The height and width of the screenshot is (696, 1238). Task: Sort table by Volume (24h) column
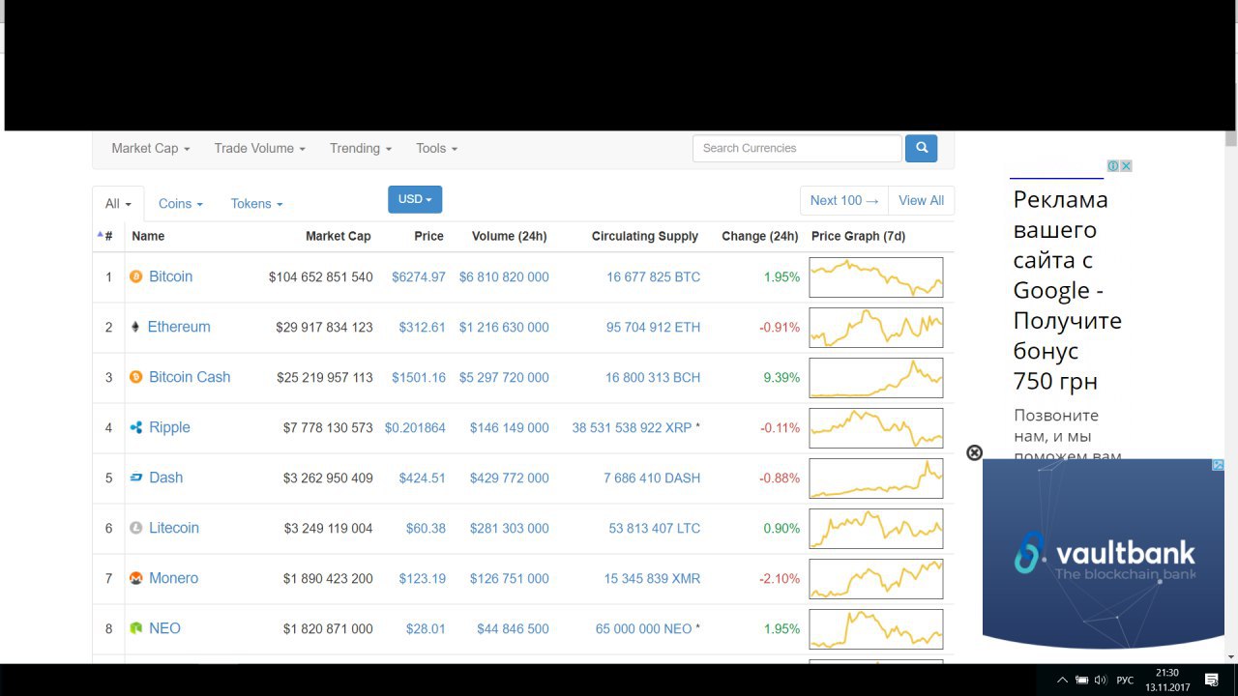click(x=509, y=236)
